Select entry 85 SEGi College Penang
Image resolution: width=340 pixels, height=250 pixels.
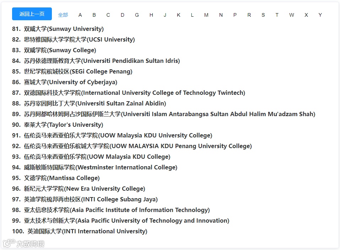72,71
